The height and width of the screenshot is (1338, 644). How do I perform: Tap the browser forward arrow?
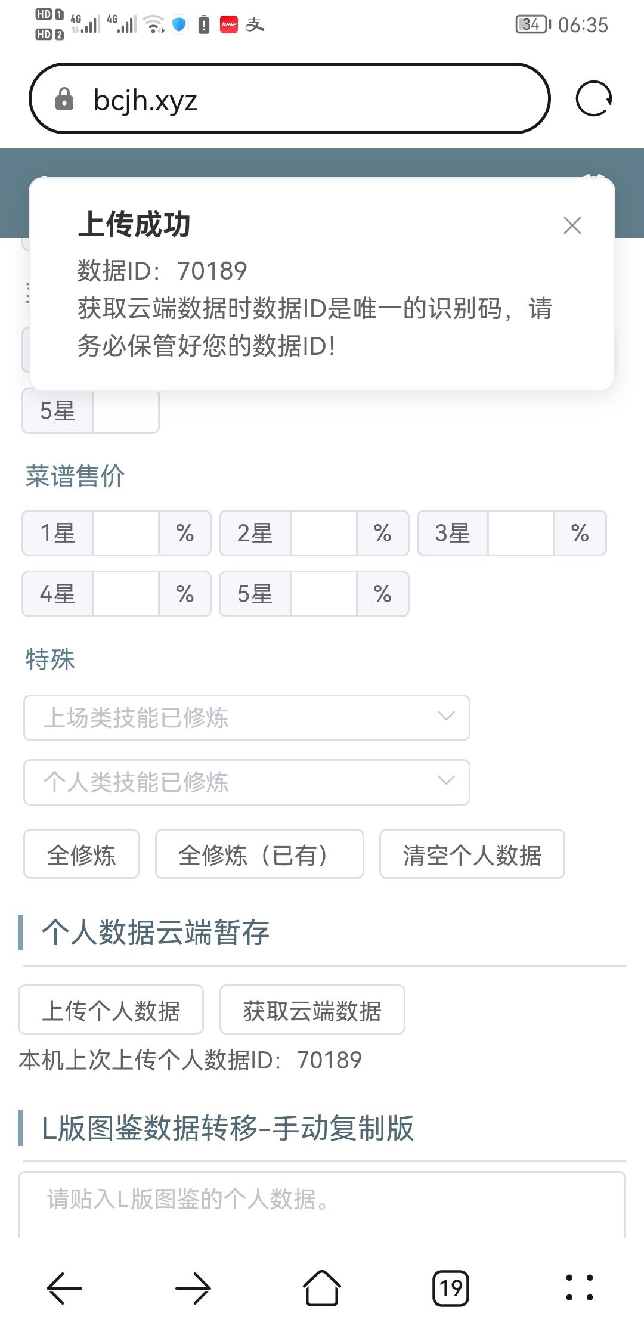coord(193,1288)
